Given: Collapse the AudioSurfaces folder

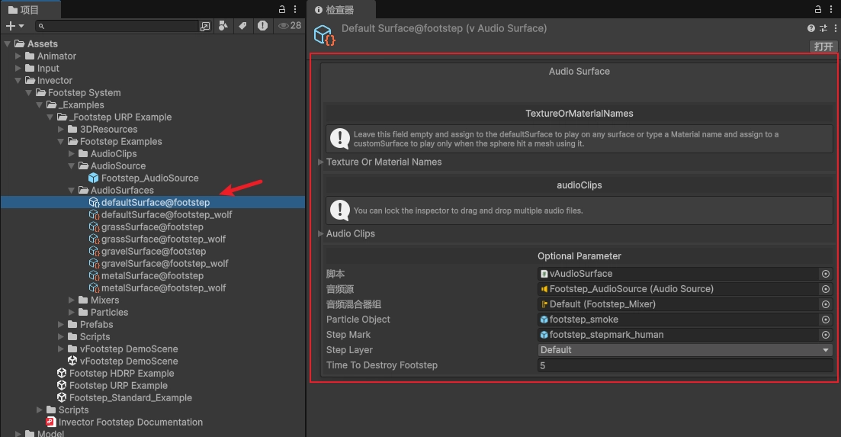Looking at the screenshot, I should coord(72,191).
